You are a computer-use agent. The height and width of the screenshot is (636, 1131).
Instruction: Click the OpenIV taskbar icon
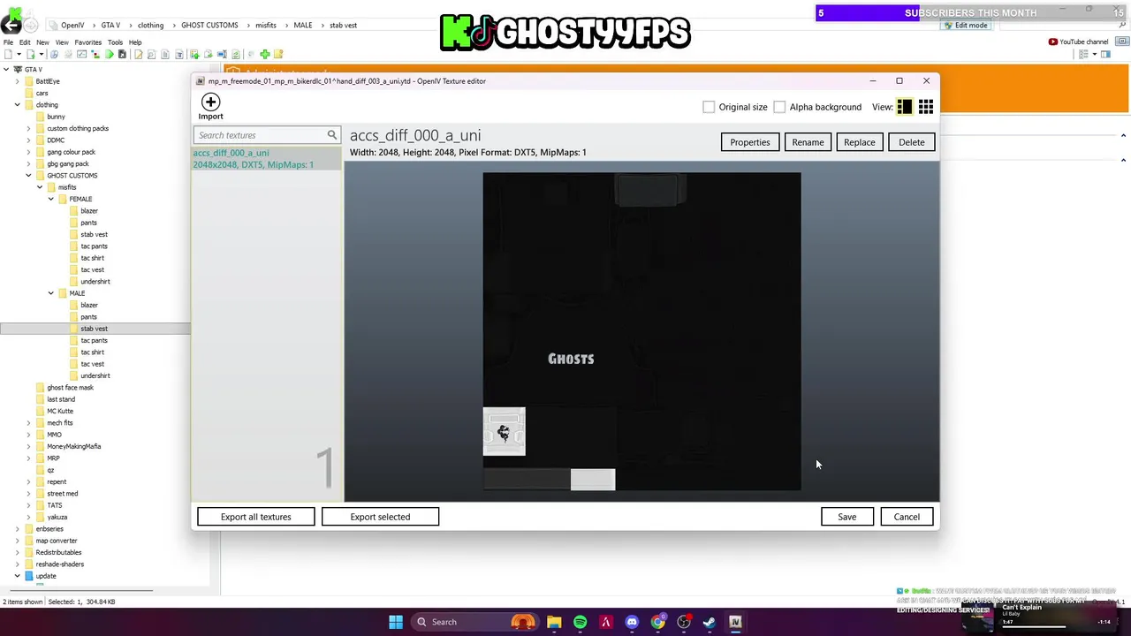point(735,622)
